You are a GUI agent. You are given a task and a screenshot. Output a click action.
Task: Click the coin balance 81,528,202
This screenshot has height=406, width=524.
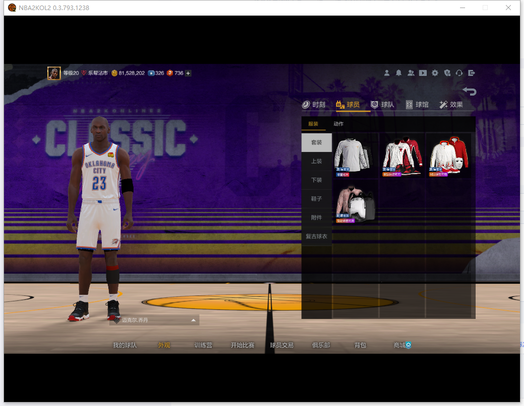coord(132,73)
